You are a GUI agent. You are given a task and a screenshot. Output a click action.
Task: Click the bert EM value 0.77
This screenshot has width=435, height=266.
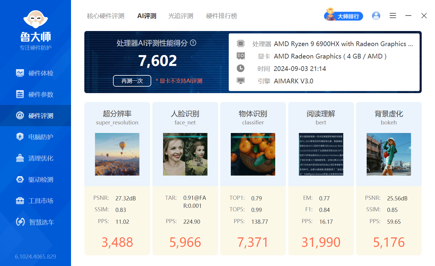pos(324,198)
